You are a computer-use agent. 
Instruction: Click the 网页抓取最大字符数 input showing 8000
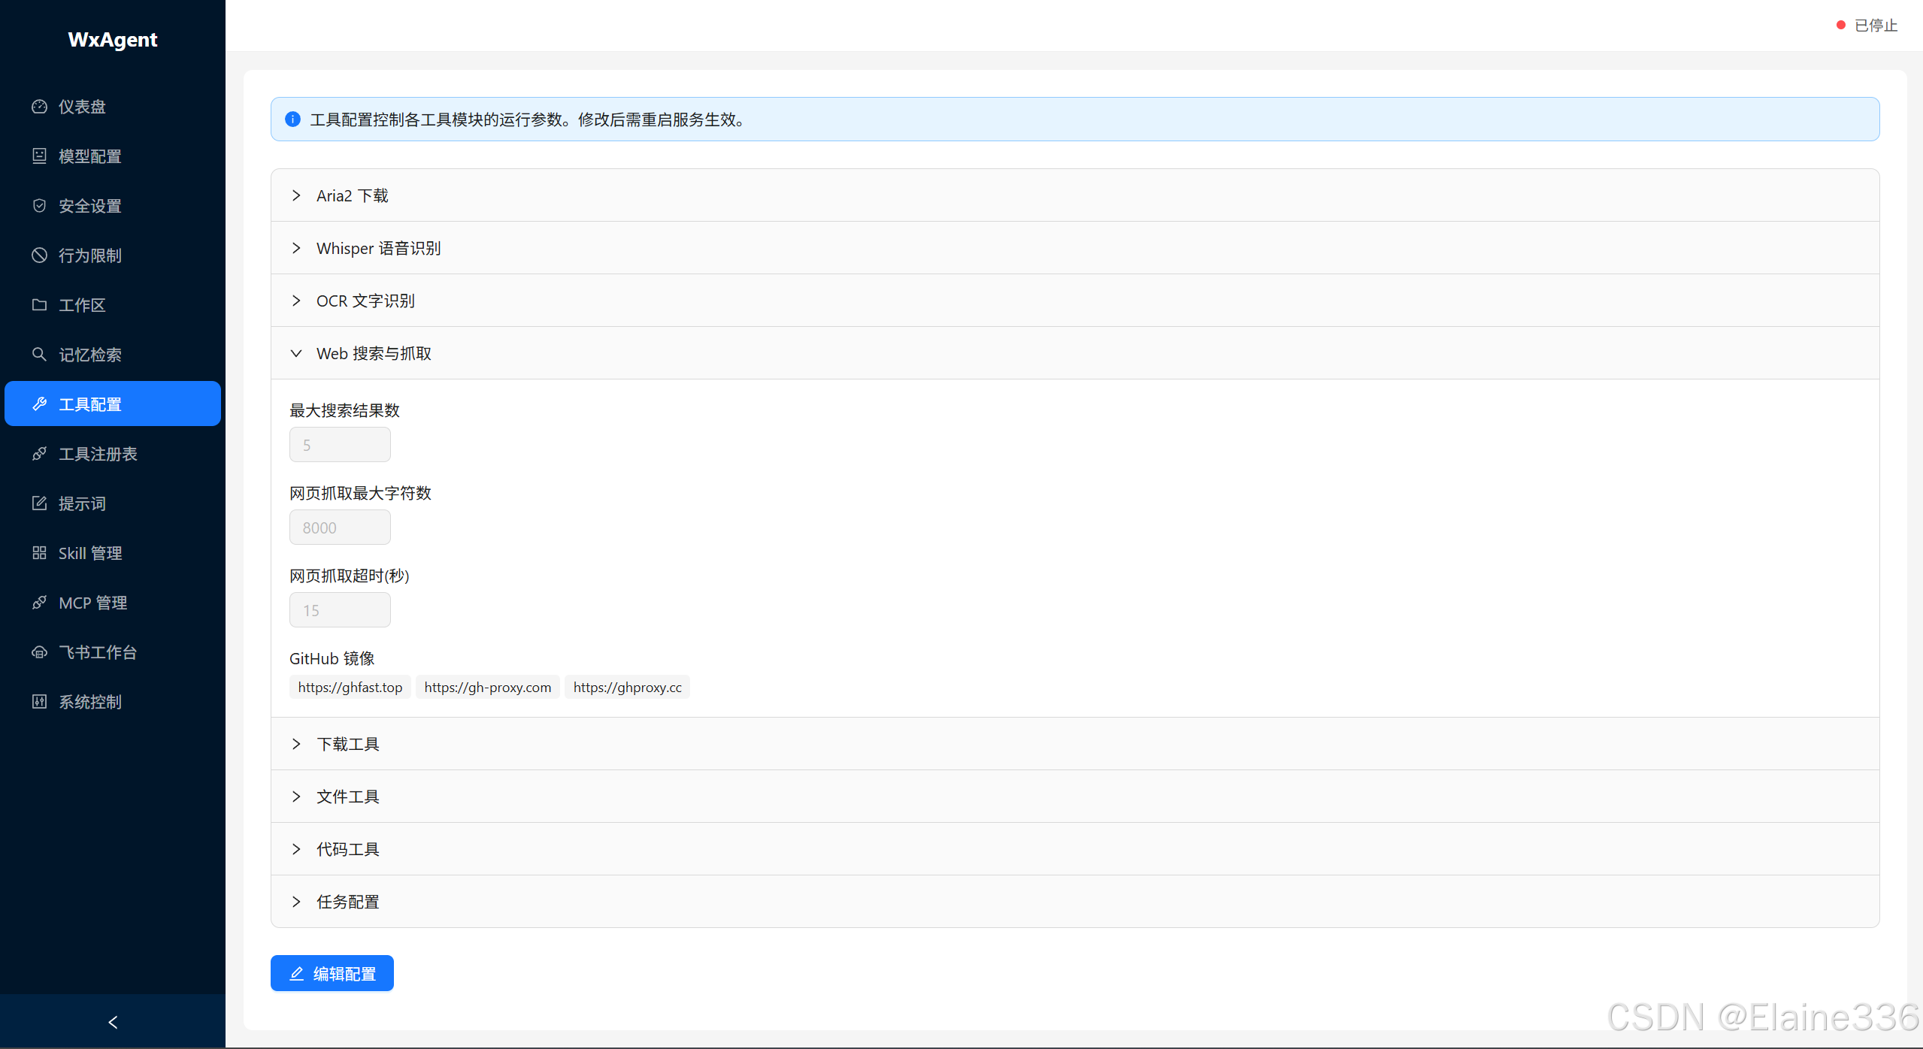click(340, 528)
